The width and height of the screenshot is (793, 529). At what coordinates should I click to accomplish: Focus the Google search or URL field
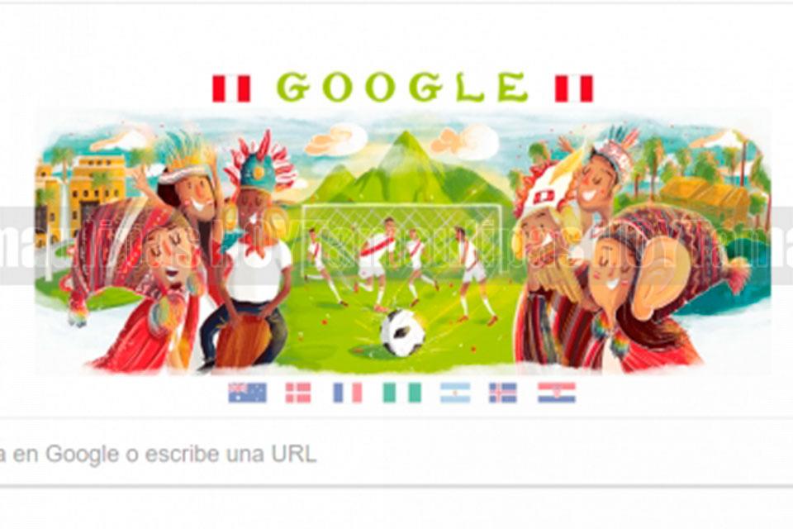tap(396, 453)
